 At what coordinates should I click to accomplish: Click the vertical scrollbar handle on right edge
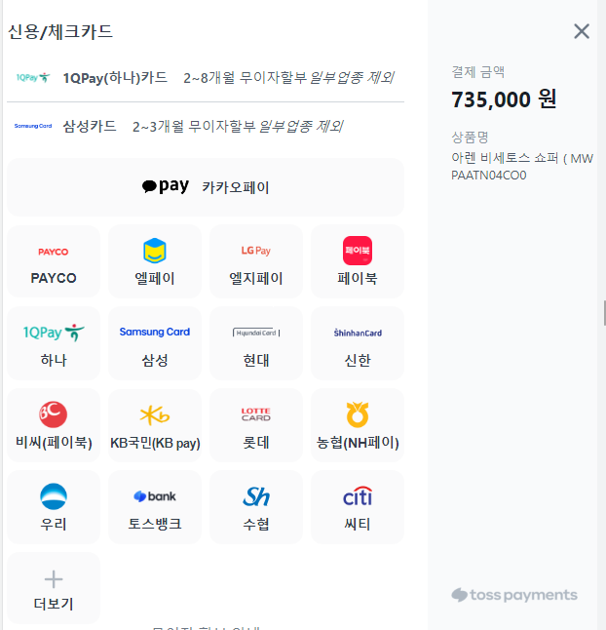(604, 313)
